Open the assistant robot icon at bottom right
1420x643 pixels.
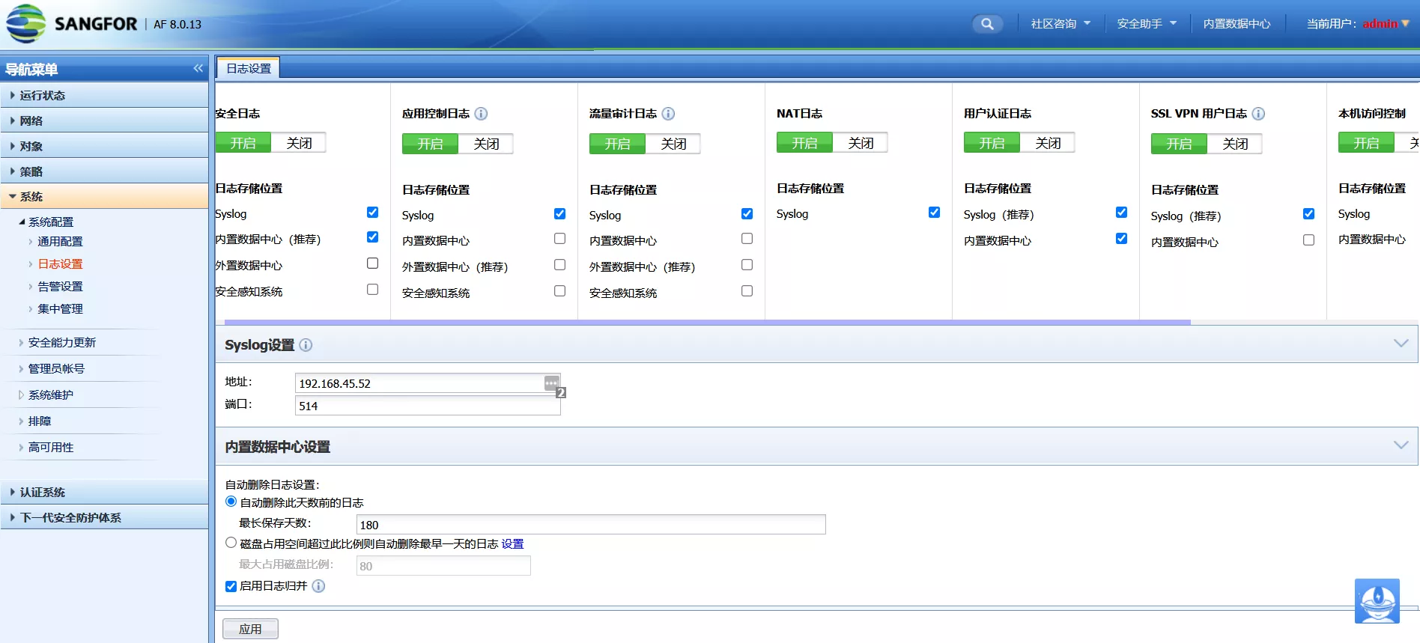[x=1377, y=600]
